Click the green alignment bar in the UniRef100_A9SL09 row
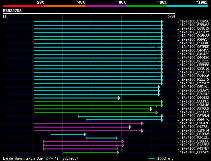Viewport: 211px width, 161px height. (95, 112)
